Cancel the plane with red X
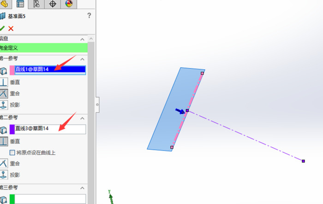This screenshot has width=323, height=204. click(x=11, y=28)
